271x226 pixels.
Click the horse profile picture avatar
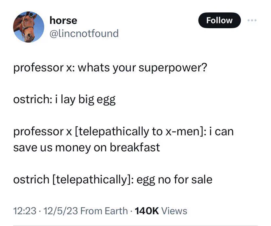[29, 27]
